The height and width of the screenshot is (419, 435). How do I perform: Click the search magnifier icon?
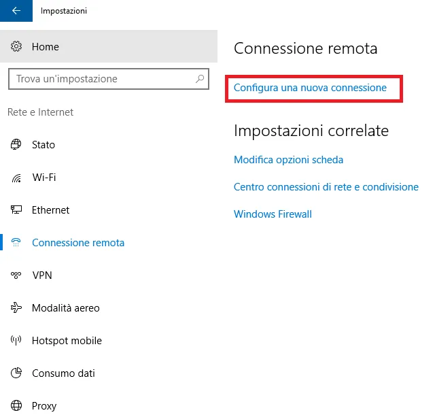[200, 79]
